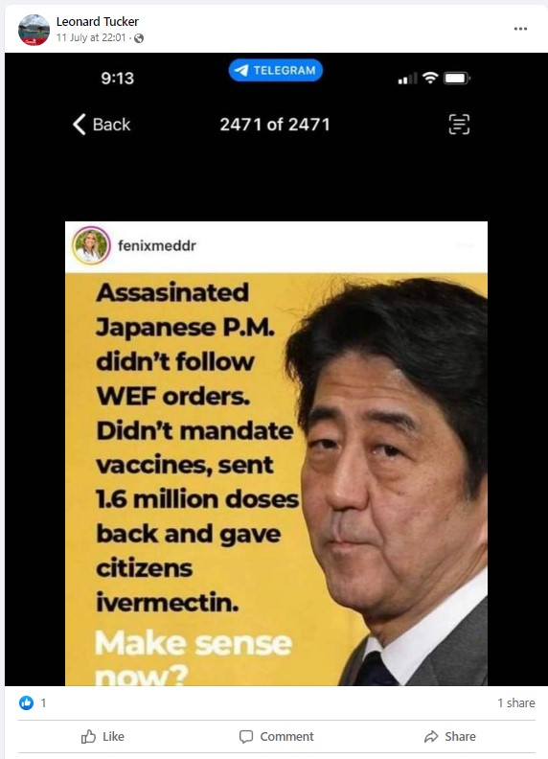
Task: Open the posted Shinzo Abe meme image
Action: pyautogui.click(x=276, y=369)
